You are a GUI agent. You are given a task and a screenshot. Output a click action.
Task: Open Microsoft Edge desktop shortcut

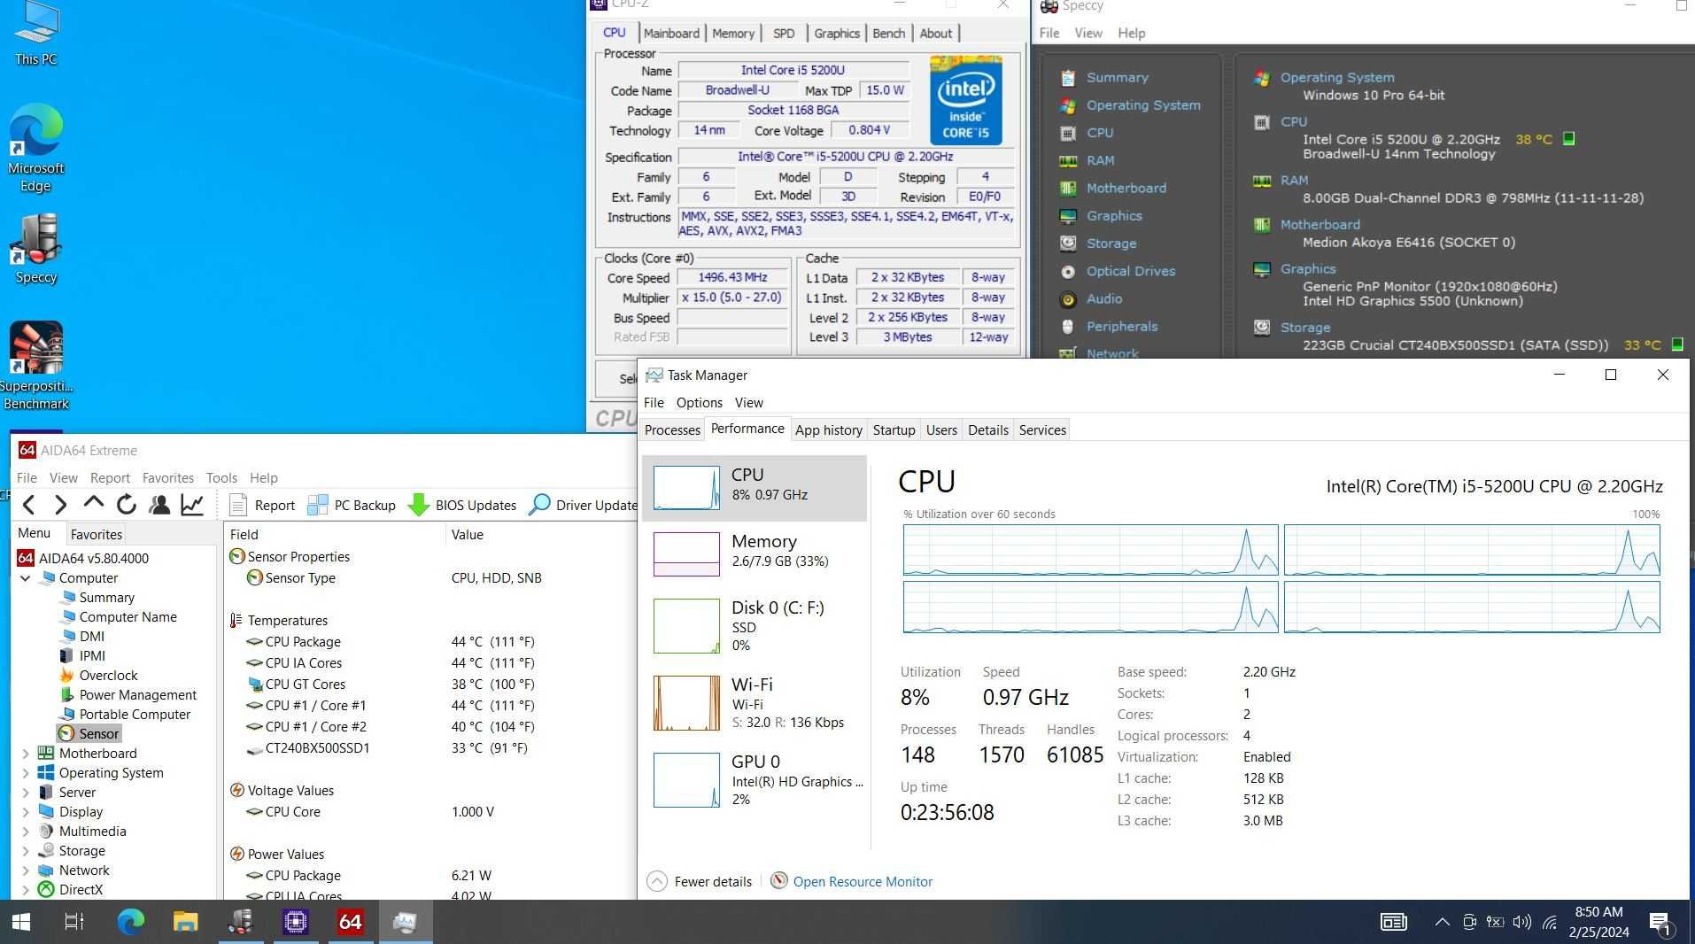pos(36,149)
